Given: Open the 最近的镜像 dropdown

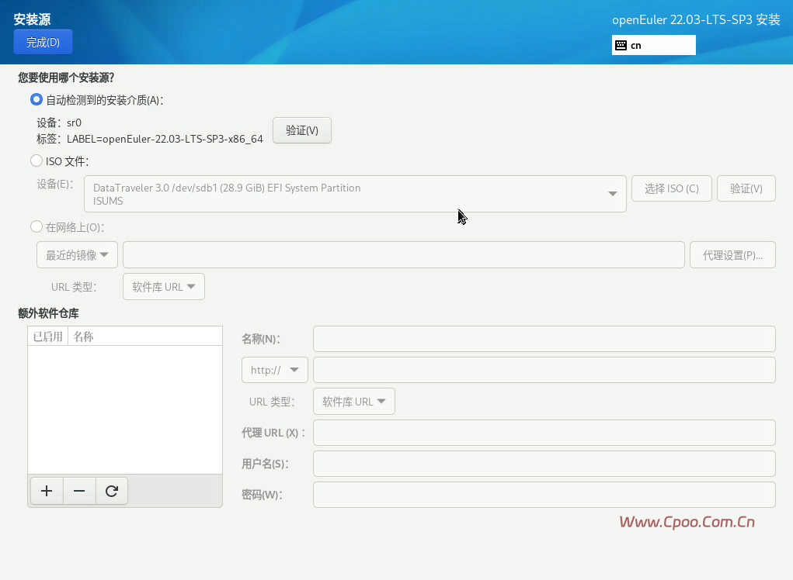Looking at the screenshot, I should pyautogui.click(x=77, y=255).
